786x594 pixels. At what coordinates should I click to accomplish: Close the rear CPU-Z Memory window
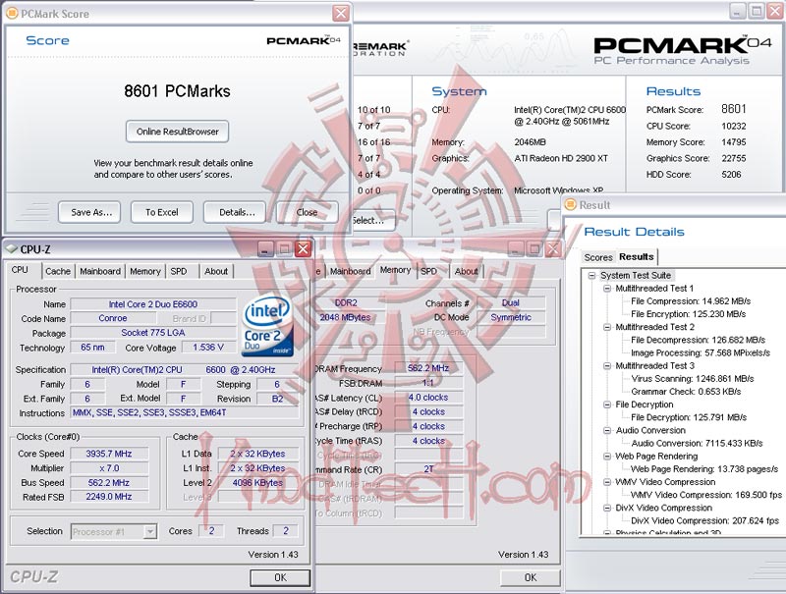[x=552, y=249]
